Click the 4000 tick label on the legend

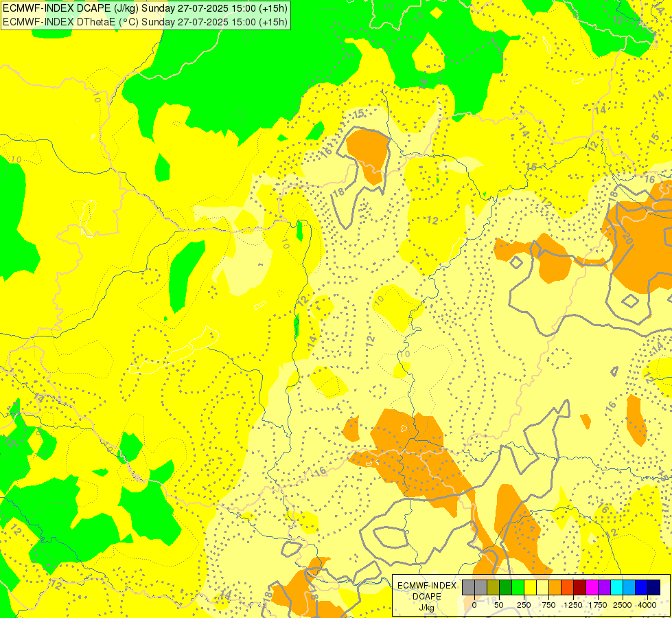point(647,605)
